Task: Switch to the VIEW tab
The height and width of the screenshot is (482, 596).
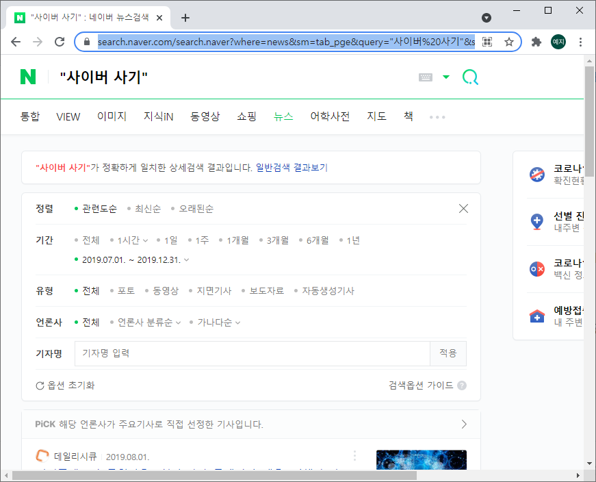Action: pyautogui.click(x=68, y=116)
